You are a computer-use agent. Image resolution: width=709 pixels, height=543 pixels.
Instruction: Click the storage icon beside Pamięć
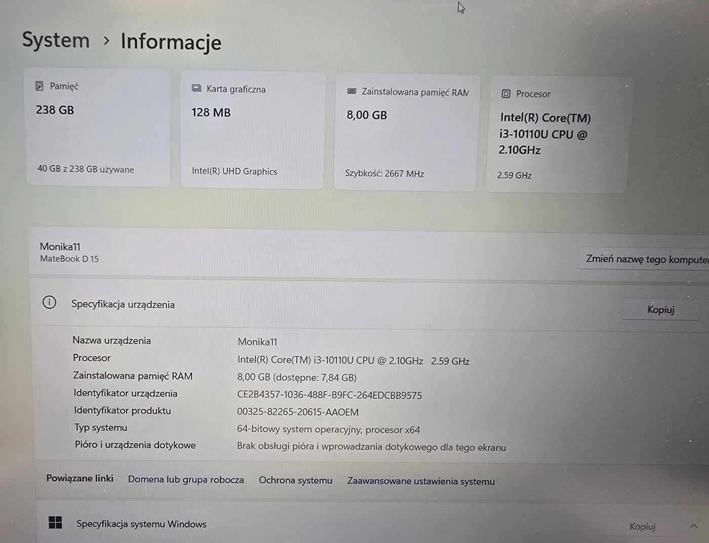39,86
